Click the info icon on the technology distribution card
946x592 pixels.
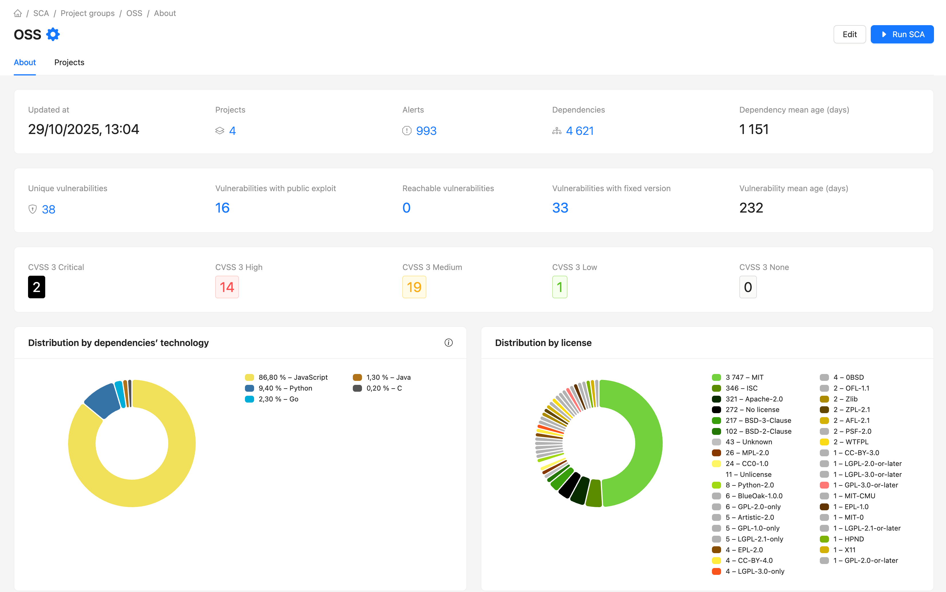448,343
